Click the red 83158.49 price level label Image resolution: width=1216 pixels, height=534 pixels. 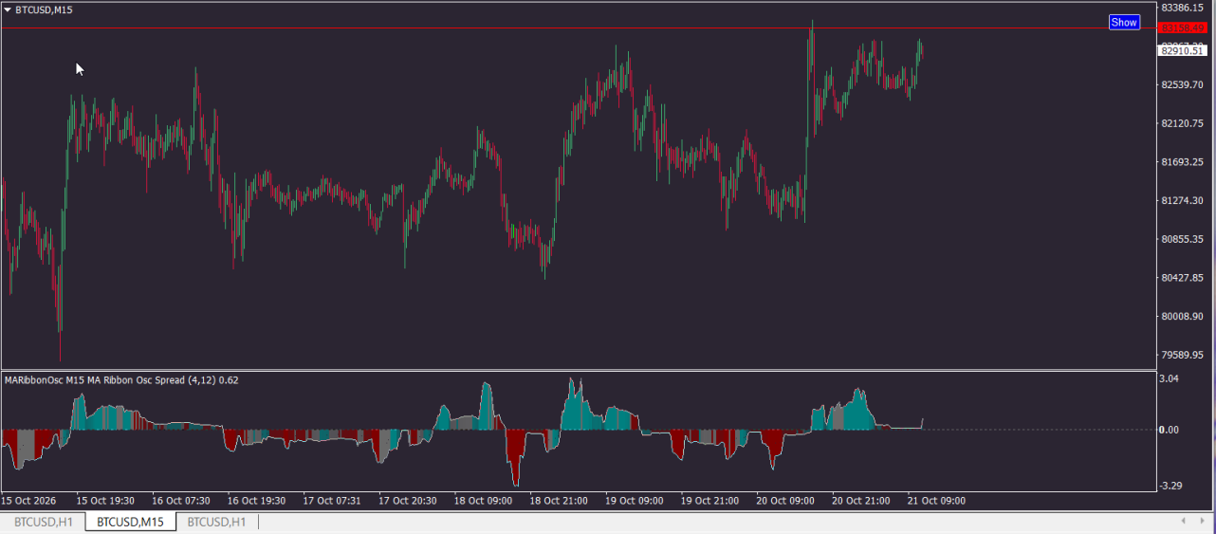tap(1183, 28)
